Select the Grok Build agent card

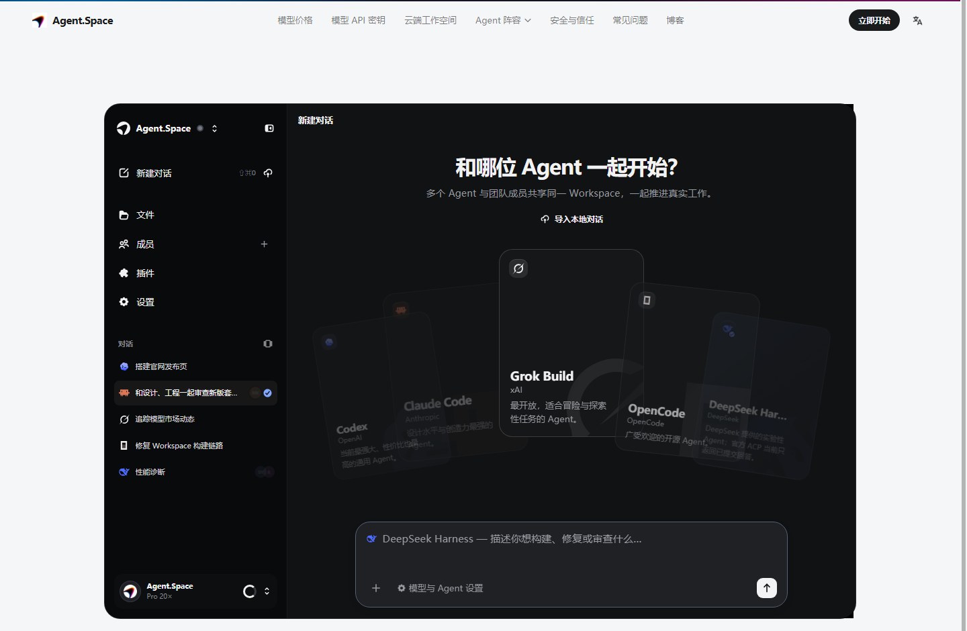[x=571, y=343]
